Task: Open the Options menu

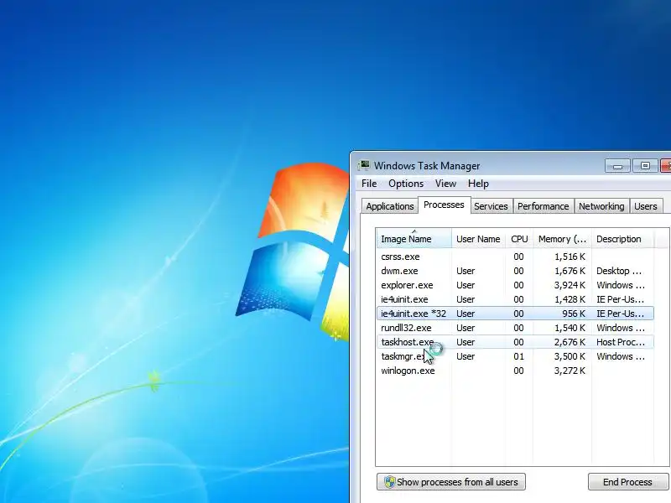Action: click(406, 184)
